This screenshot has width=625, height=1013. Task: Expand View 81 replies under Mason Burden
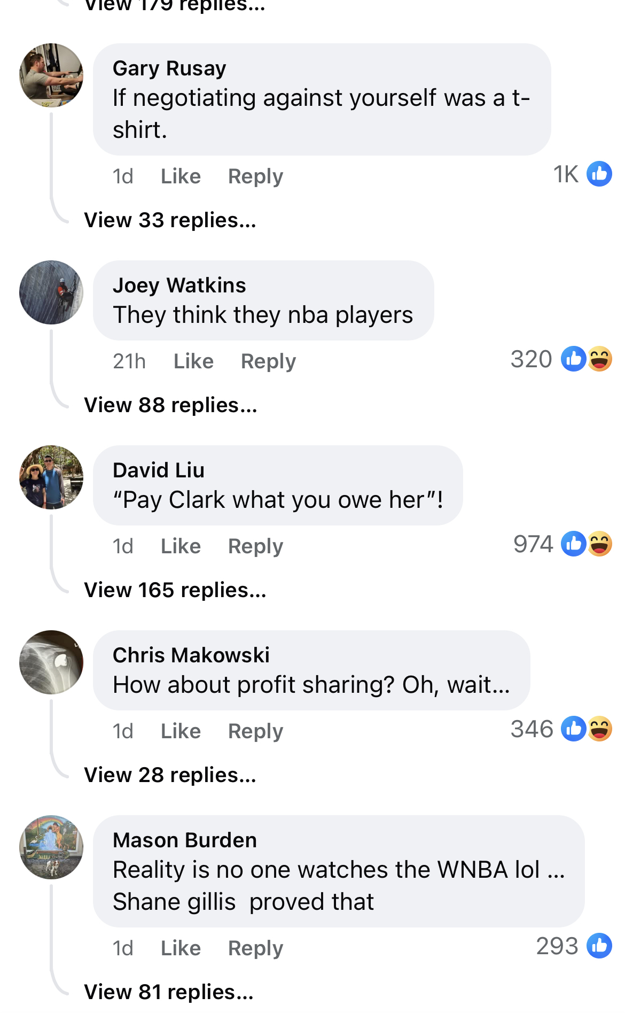click(x=169, y=992)
